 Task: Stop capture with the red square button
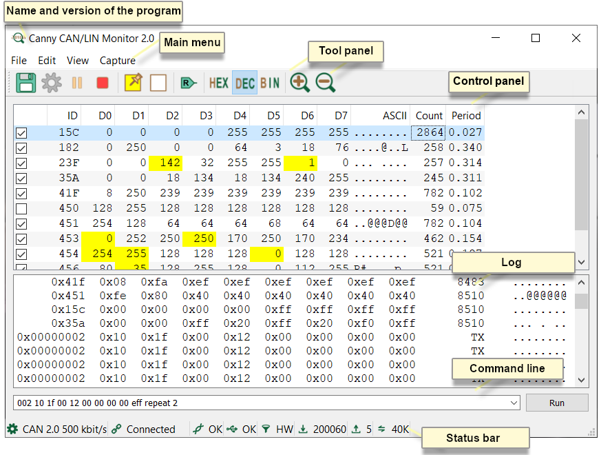pyautogui.click(x=103, y=83)
